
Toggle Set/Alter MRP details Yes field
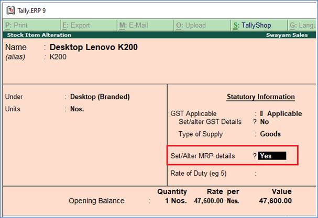[272, 156]
